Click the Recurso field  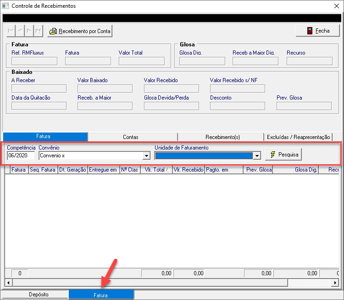pyautogui.click(x=310, y=61)
